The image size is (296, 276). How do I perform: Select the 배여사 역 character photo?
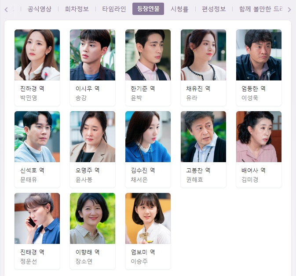click(x=259, y=137)
